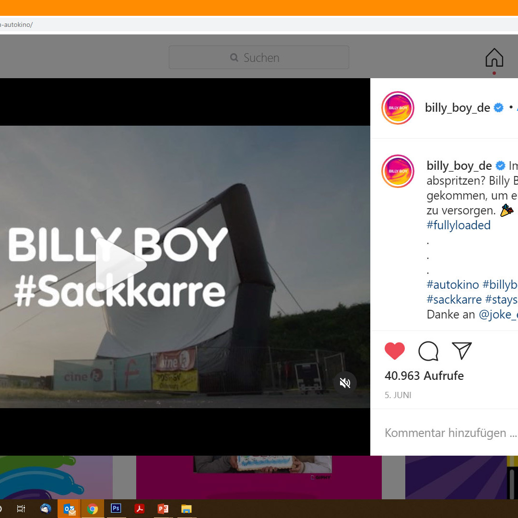Image resolution: width=518 pixels, height=518 pixels.
Task: Show the 40.963 Aufrufe view count
Action: point(424,376)
